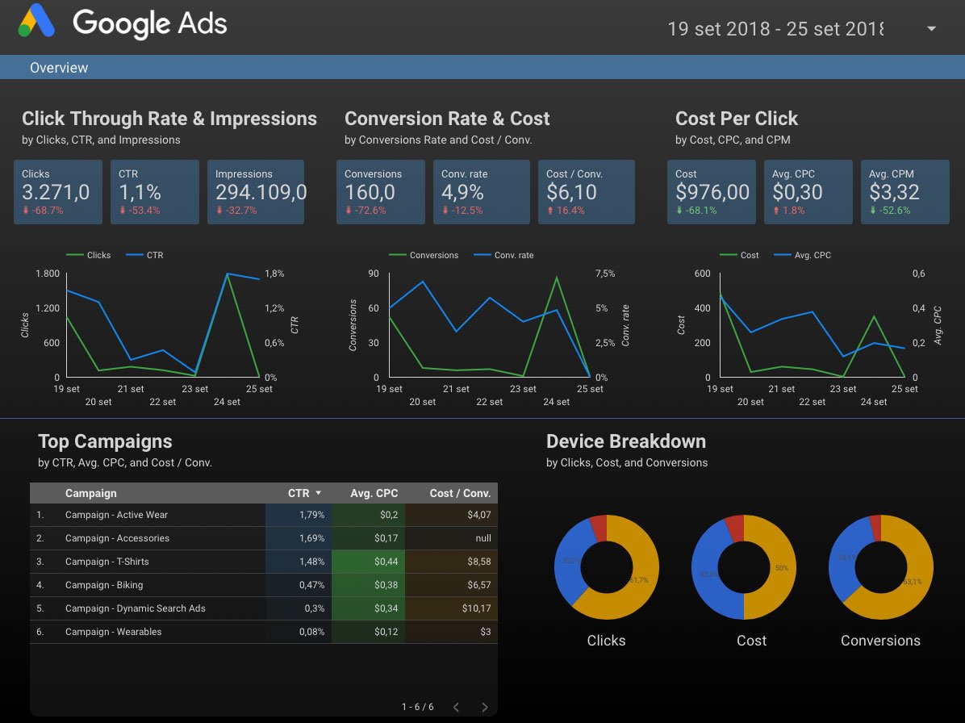Click the Conversion Rate & Cost heading
965x723 pixels.
[x=447, y=118]
